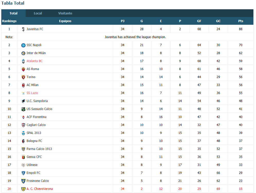The image size is (256, 193).
Task: Open the Empoli FC team link
Action: click(x=33, y=173)
